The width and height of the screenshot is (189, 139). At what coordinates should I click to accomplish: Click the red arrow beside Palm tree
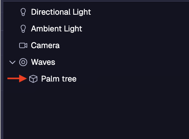point(17,79)
